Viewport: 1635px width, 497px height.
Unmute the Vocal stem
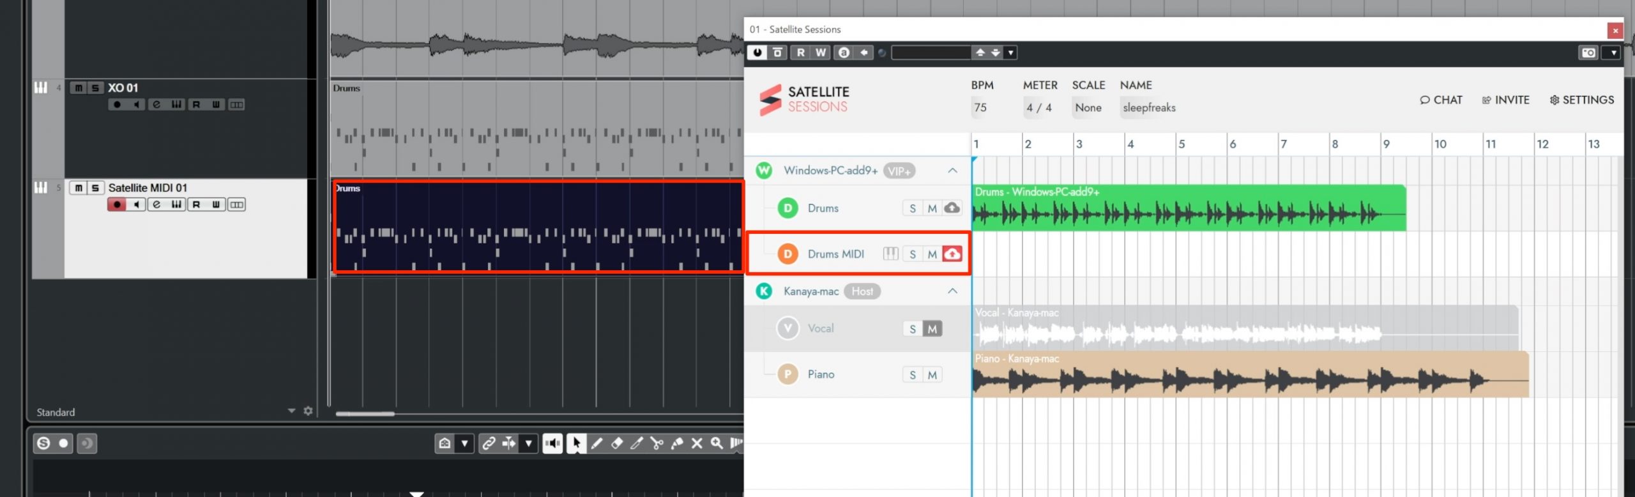click(x=932, y=329)
